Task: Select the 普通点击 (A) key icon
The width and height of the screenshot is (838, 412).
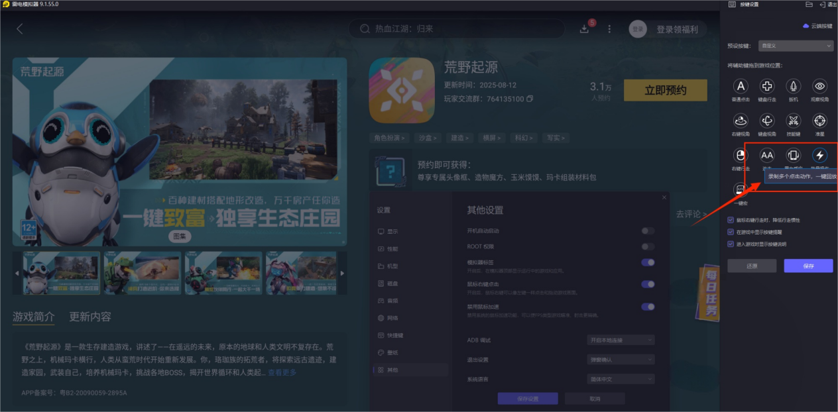Action: pos(741,86)
